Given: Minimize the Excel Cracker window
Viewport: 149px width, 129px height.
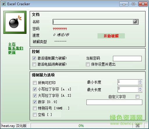Looking at the screenshot, I should point(124,4).
